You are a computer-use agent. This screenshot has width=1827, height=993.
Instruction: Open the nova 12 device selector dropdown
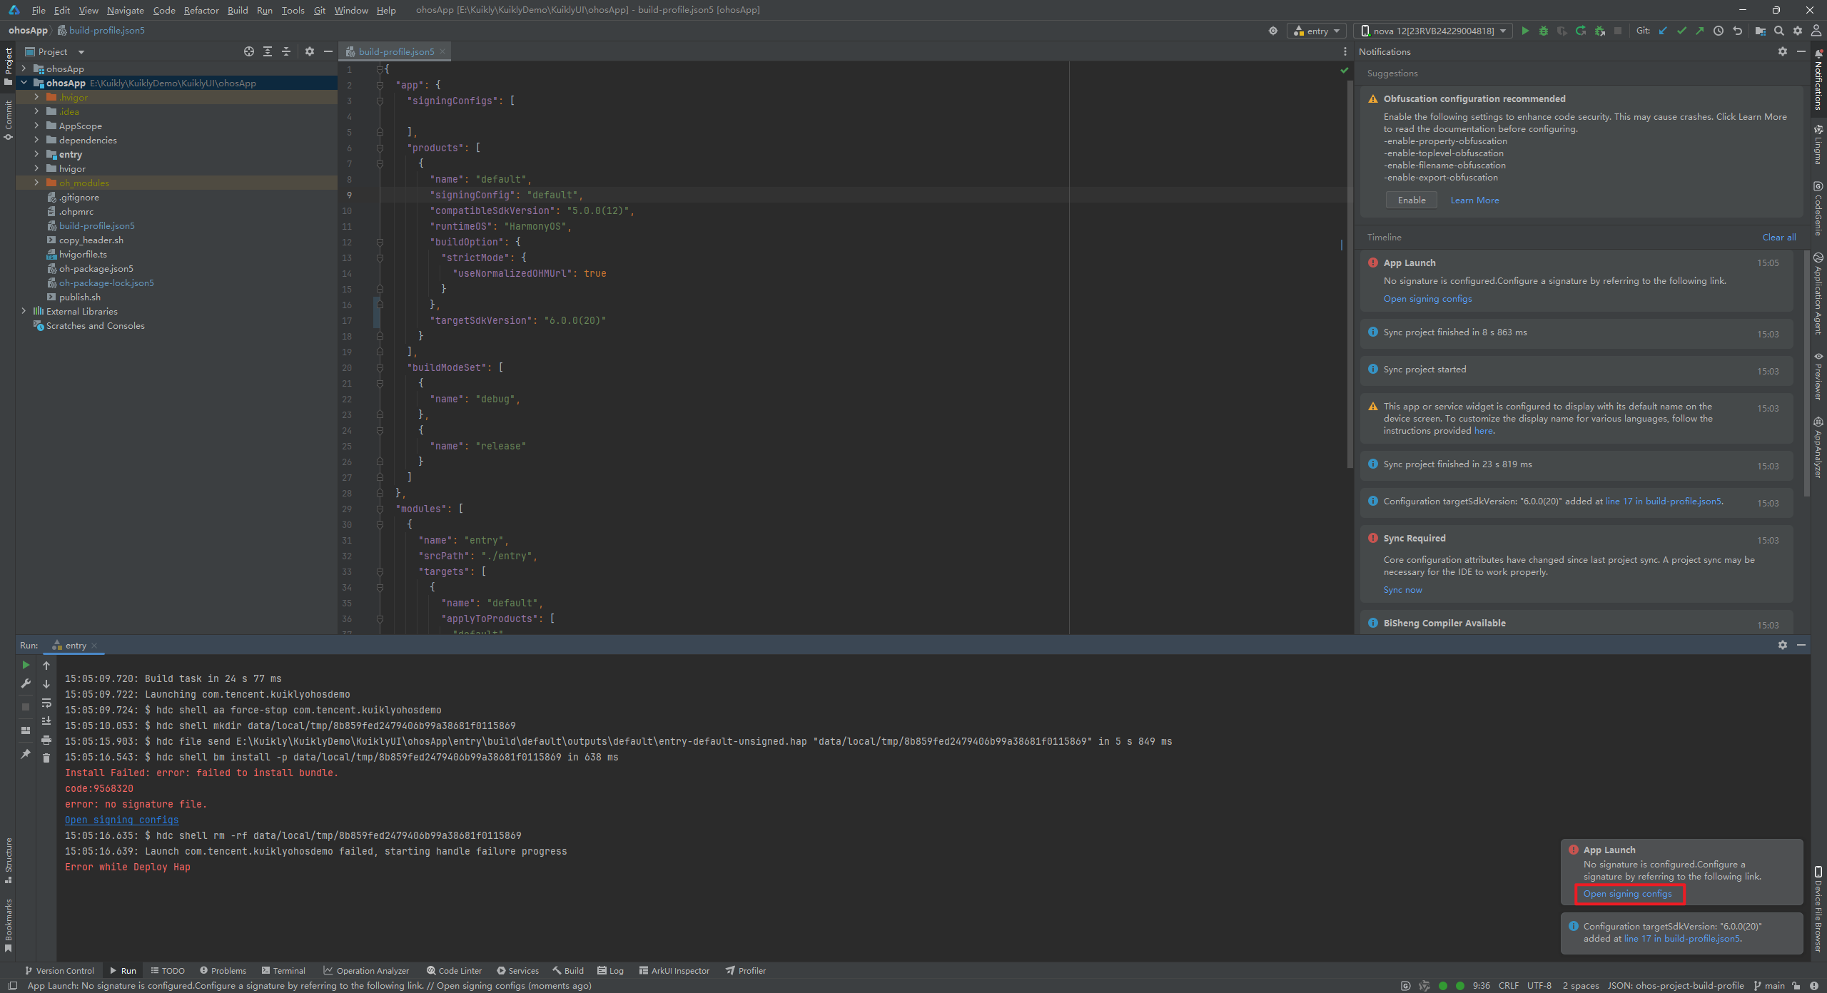1433,31
